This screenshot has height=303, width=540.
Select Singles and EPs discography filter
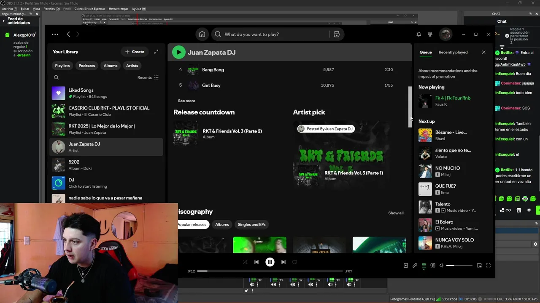(251, 224)
